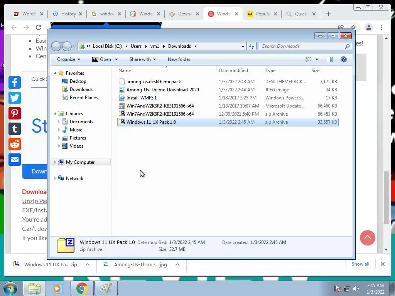Open the Chrome profile avatar
395x296 pixels.
(369, 27)
